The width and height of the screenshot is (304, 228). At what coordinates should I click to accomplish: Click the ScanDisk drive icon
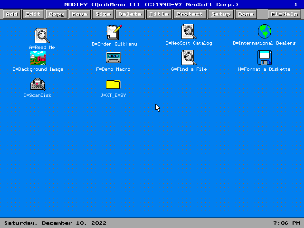[x=38, y=84]
